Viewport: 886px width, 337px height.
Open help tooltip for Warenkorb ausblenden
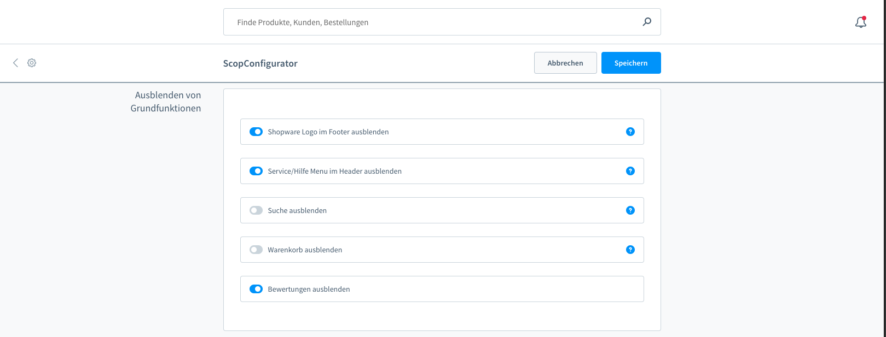pos(630,250)
